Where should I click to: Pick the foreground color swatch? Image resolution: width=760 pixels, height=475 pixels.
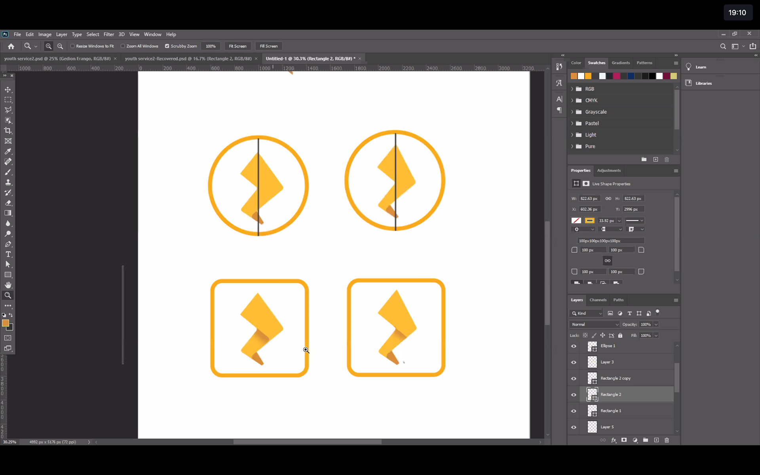[6, 323]
